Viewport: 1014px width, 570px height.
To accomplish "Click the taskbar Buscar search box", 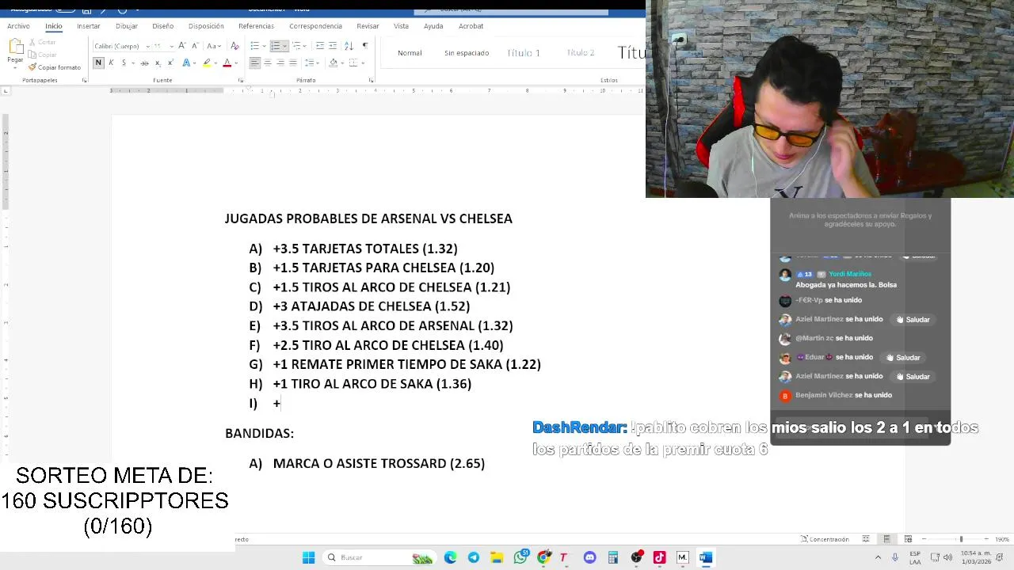I will click(380, 557).
